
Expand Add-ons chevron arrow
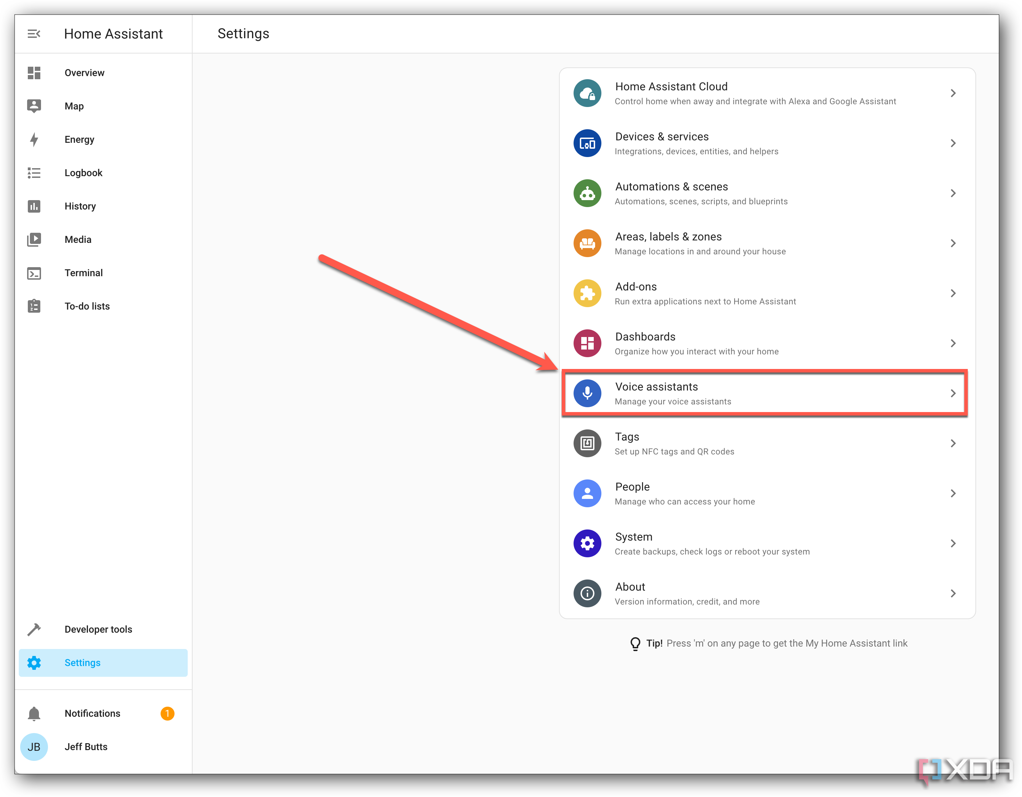coord(953,294)
